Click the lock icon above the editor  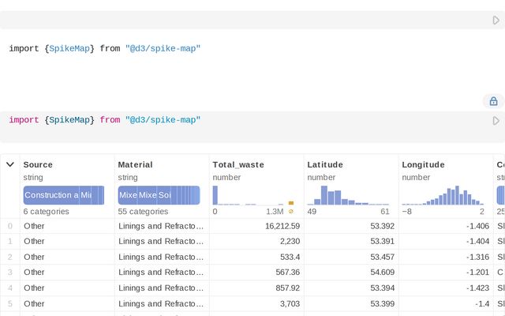click(x=493, y=101)
